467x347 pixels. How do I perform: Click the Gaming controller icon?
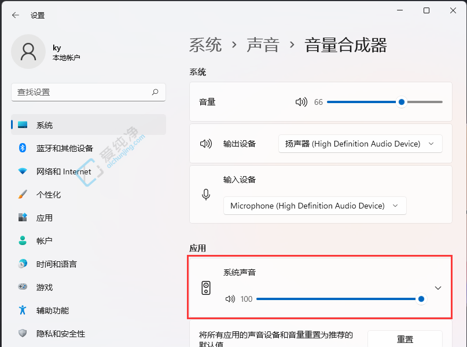[x=23, y=287]
